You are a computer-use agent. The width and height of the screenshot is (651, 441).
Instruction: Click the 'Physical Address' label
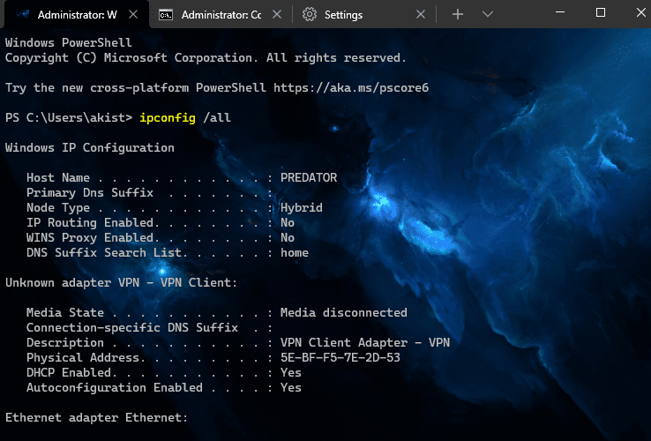coord(83,357)
